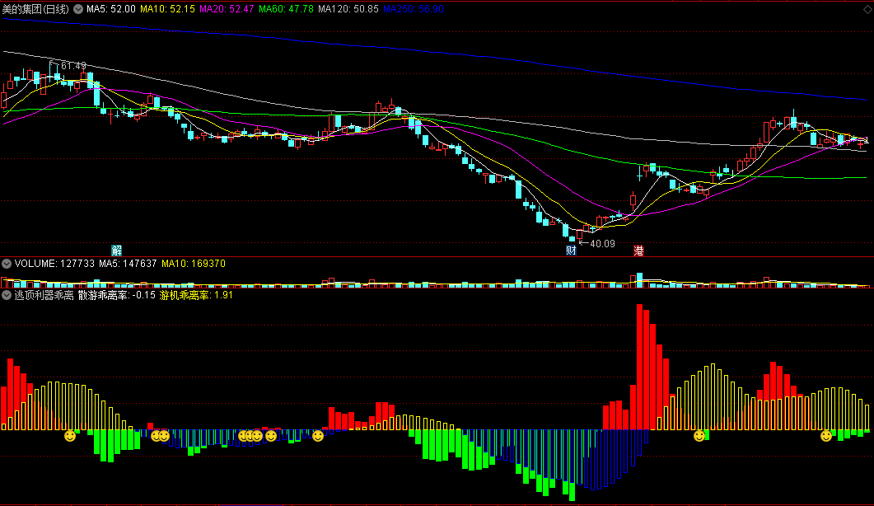Click the 财 event marker on the chart
Image resolution: width=874 pixels, height=506 pixels.
click(571, 250)
